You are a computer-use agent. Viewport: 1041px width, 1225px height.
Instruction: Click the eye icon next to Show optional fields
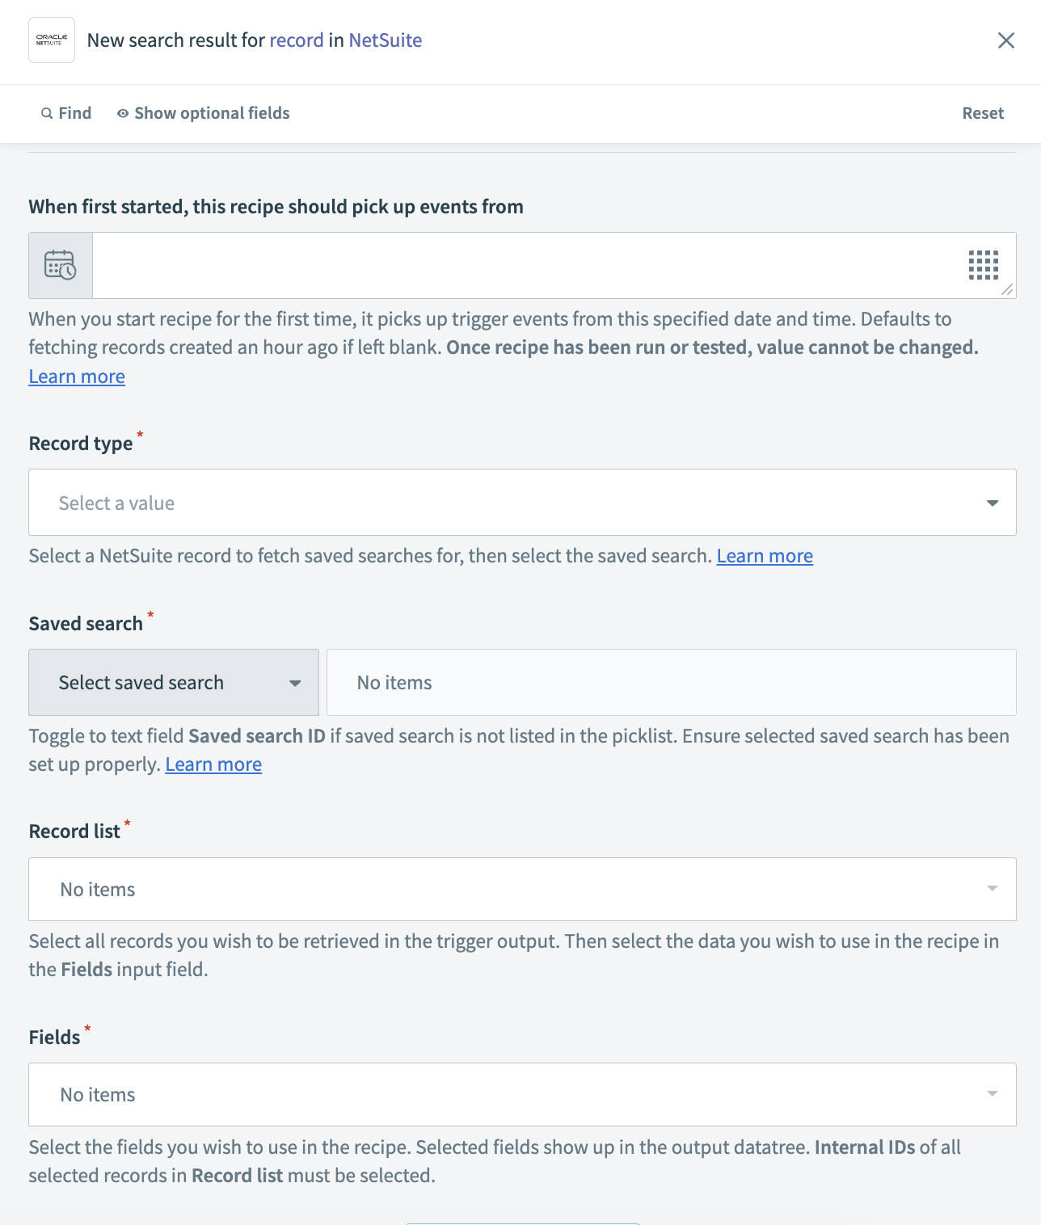click(122, 113)
